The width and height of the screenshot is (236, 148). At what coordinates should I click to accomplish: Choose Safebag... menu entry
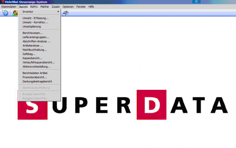coord(39,54)
